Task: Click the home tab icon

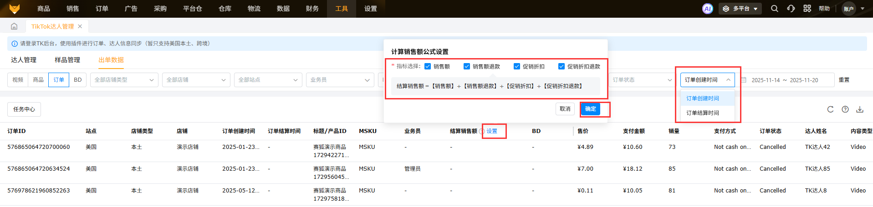Action: click(x=14, y=26)
